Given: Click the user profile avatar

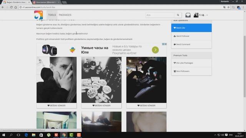Looking at the screenshot, I should click(x=196, y=15).
